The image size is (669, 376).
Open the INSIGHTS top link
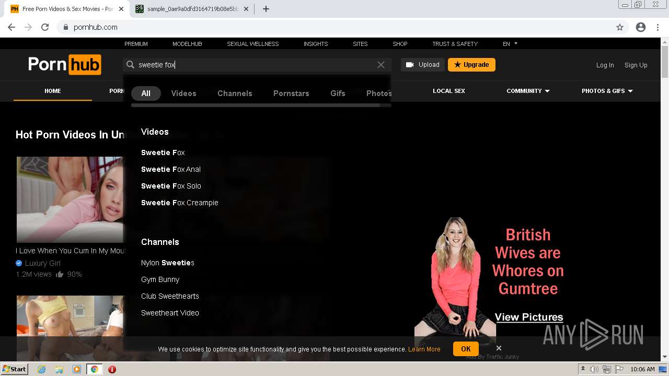(x=316, y=44)
